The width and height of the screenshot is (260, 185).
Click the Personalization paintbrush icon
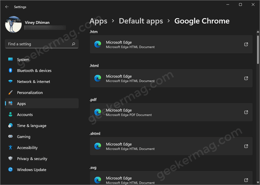[10, 92]
